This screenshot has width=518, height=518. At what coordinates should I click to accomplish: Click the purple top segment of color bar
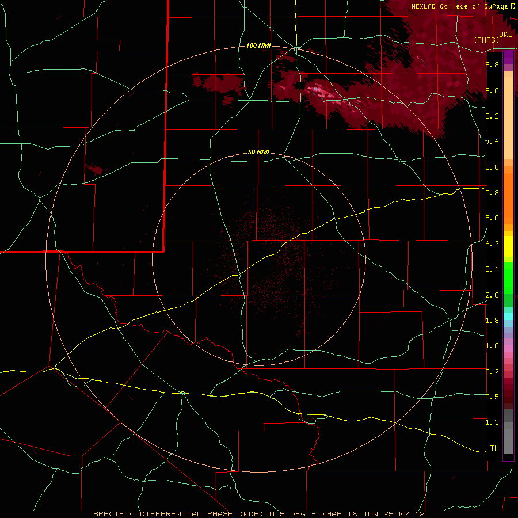(x=508, y=58)
